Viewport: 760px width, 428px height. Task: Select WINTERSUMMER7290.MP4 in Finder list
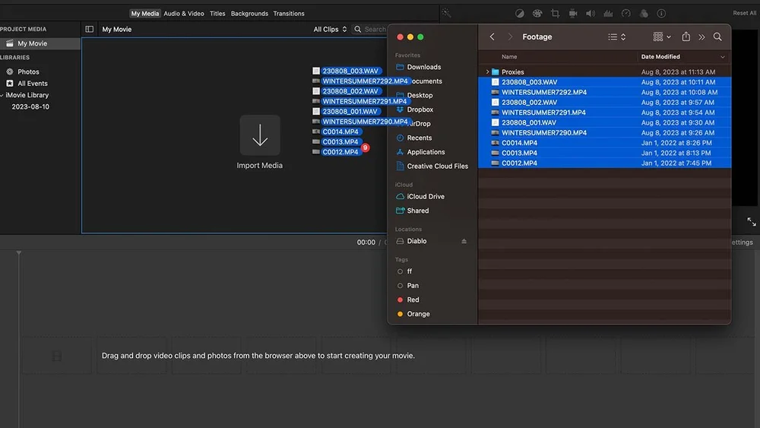604,133
